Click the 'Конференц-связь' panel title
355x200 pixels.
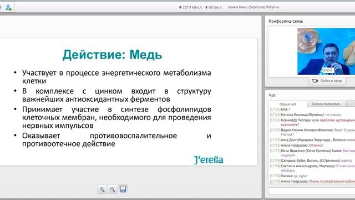coord(286,21)
